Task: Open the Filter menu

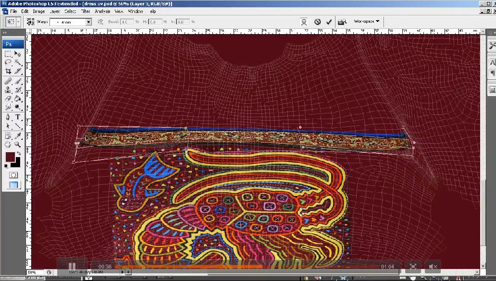Action: point(86,12)
